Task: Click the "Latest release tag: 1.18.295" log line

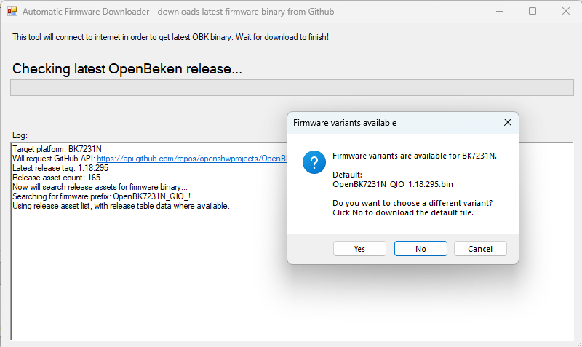Action: (x=60, y=168)
